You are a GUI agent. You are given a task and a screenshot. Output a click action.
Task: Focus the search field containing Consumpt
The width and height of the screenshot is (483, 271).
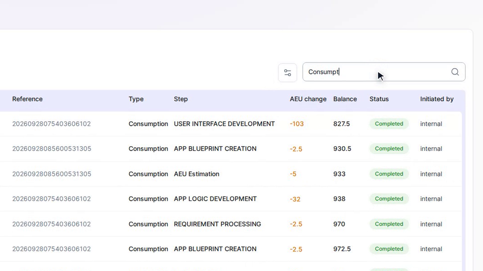coord(384,72)
